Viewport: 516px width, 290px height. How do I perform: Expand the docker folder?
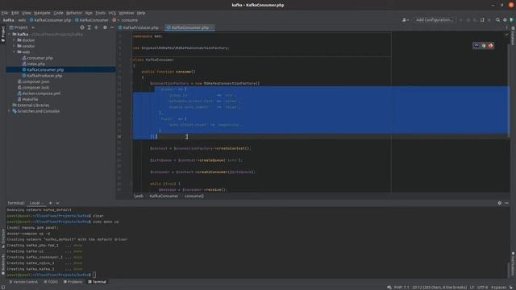[15, 40]
